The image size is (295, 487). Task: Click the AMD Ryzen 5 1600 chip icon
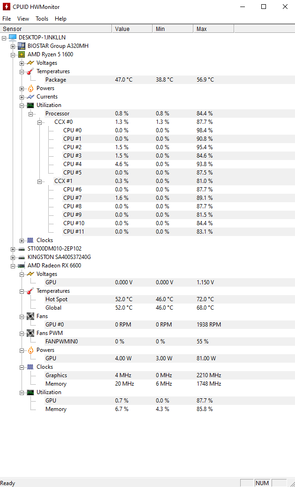pos(22,54)
